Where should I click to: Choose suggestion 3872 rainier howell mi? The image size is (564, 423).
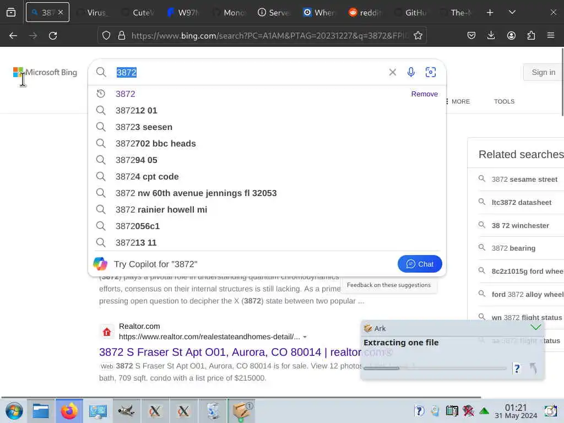tap(267, 210)
